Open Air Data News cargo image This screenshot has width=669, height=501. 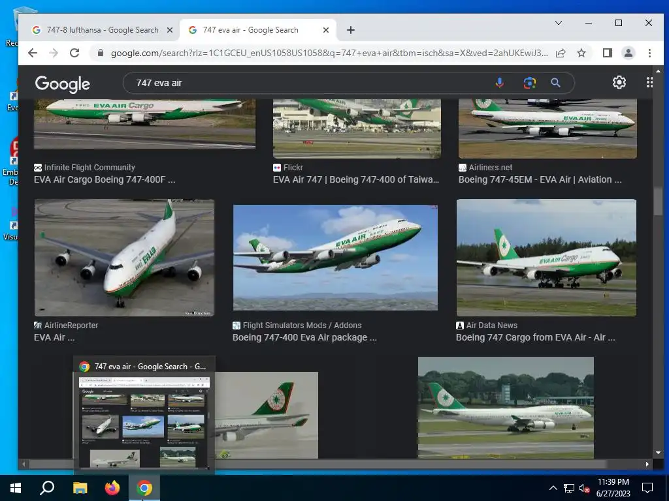click(x=546, y=257)
